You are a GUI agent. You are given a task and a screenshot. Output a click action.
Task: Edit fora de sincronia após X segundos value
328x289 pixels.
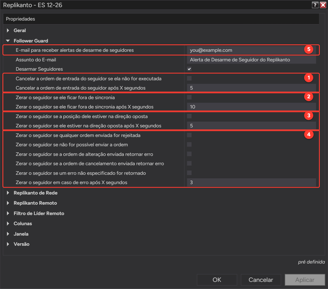point(251,107)
